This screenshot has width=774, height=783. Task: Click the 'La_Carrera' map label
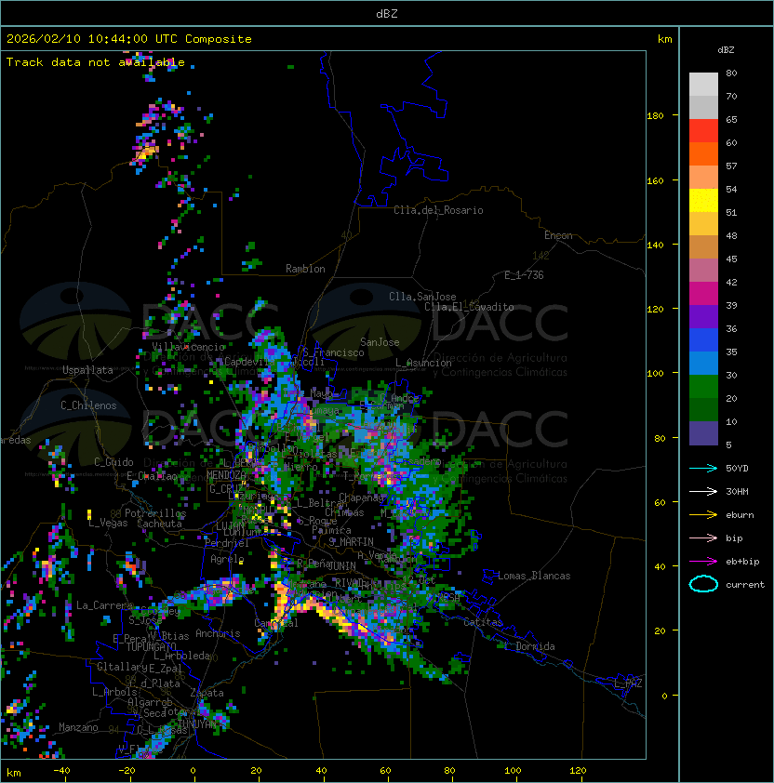click(104, 605)
